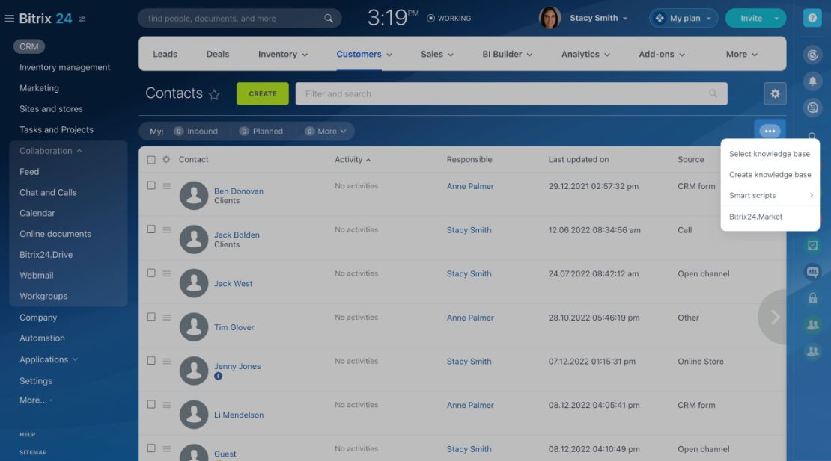Open Anne Palmer link in Tim Glover row
This screenshot has height=461, width=831.
[x=470, y=318]
